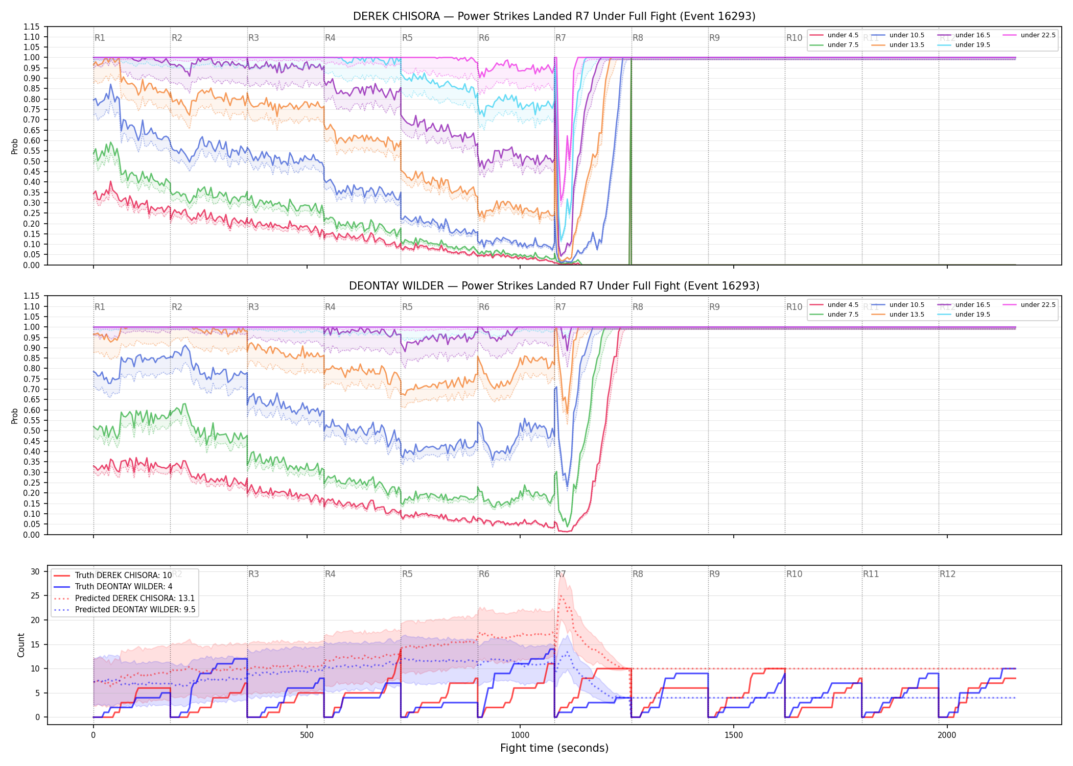Click 'under 22.5' text in the Wilder chart legend
Viewport: 1073px width, 766px height.
[1038, 305]
